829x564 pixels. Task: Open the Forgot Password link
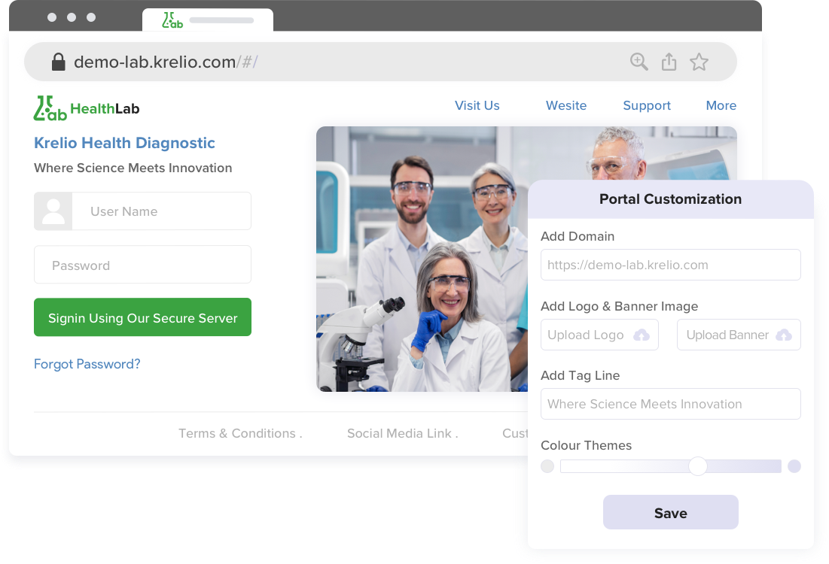[87, 364]
